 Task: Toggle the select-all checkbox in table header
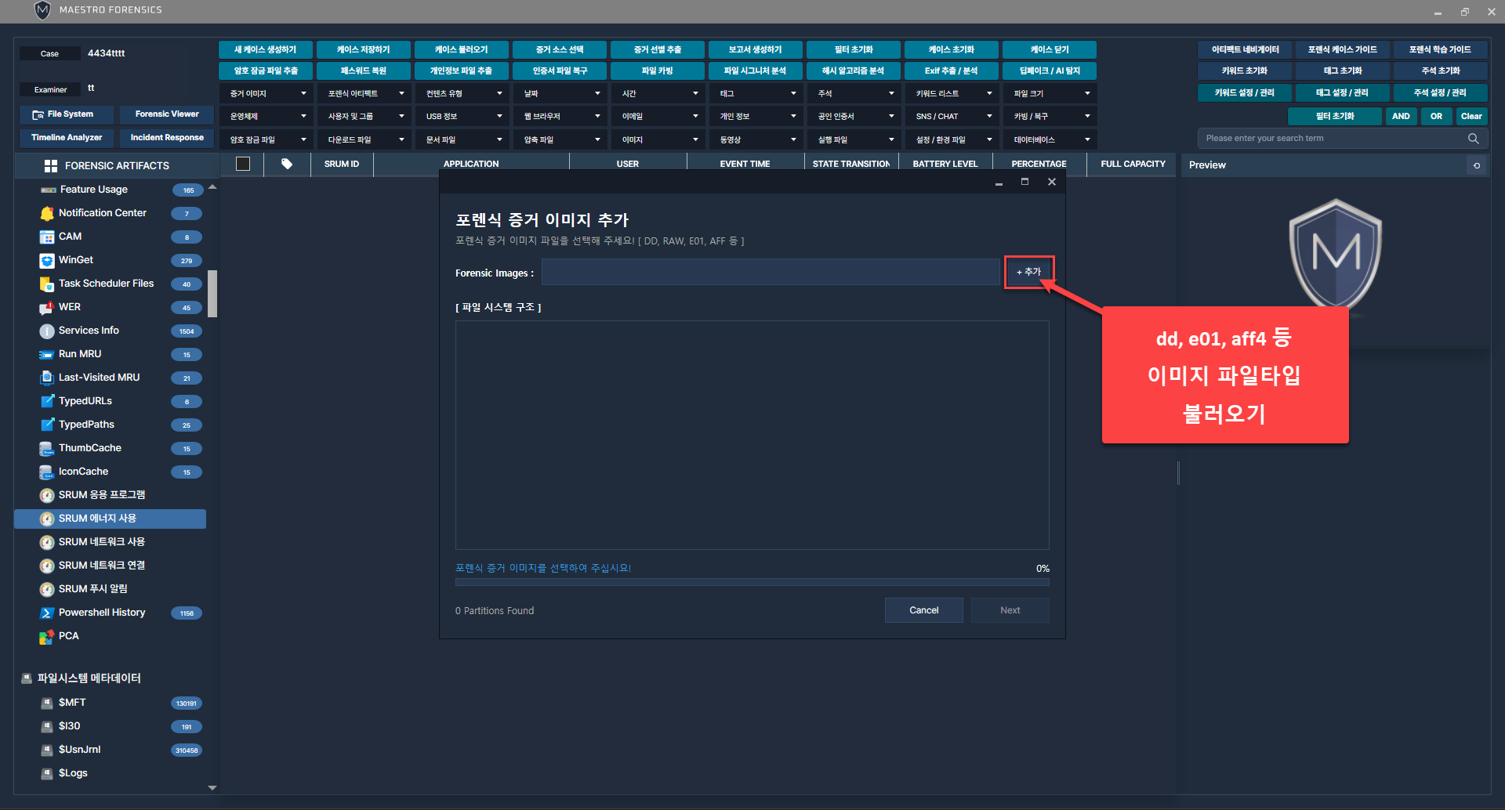243,164
